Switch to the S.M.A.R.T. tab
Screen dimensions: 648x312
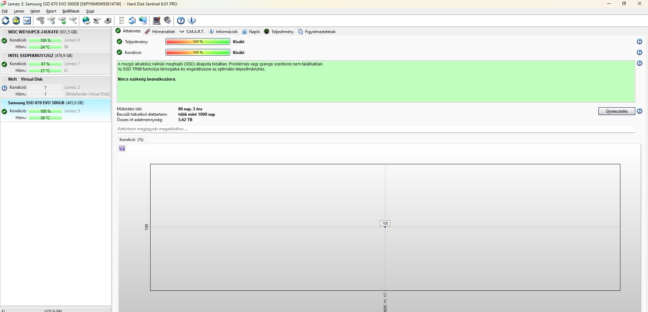[x=192, y=31]
